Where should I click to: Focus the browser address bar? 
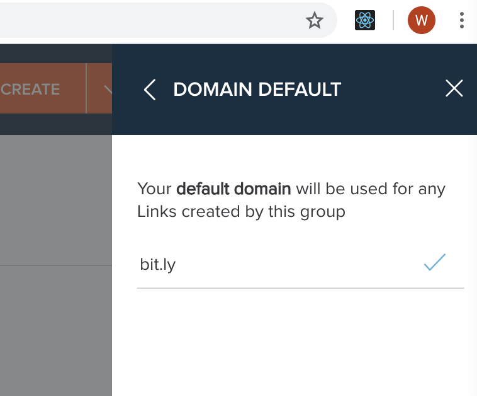point(152,20)
